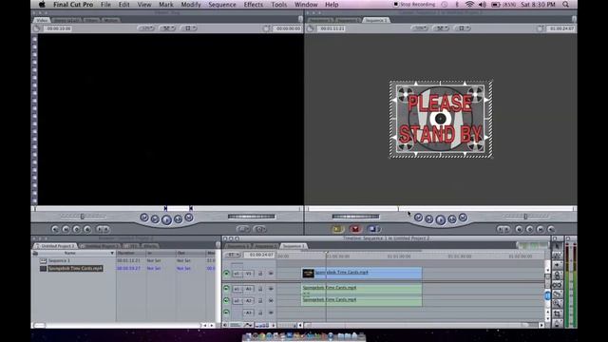
Task: Open Viewer view overlays pop-up
Action: tap(189, 28)
